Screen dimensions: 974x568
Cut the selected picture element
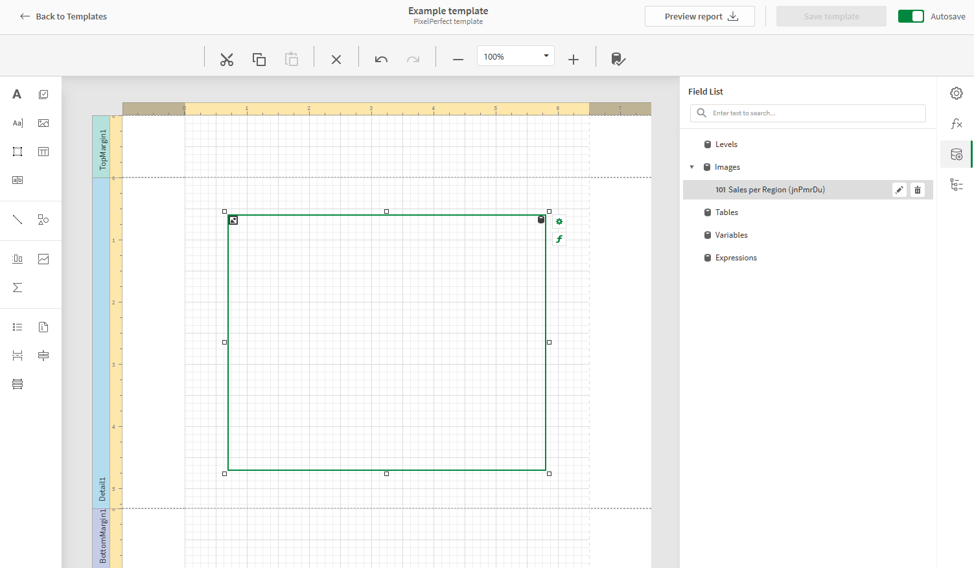pos(226,59)
